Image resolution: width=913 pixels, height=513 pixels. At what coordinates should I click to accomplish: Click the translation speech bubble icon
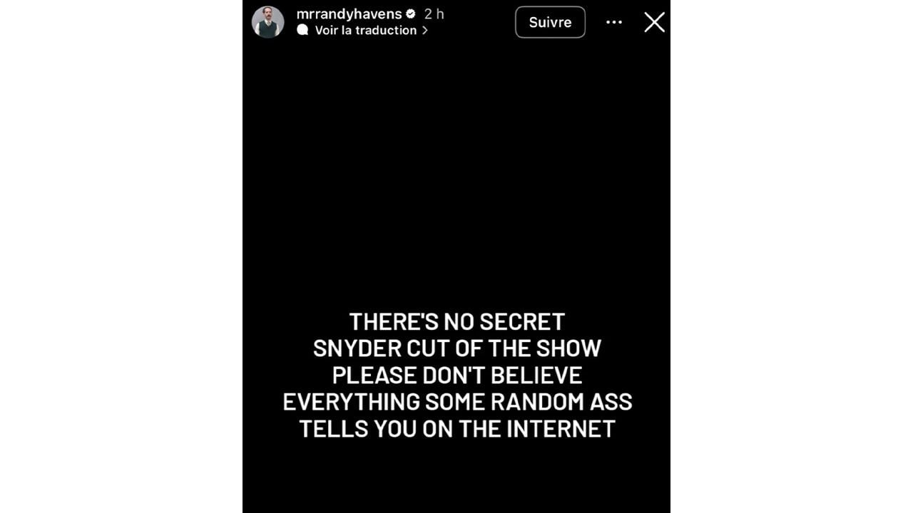[302, 30]
